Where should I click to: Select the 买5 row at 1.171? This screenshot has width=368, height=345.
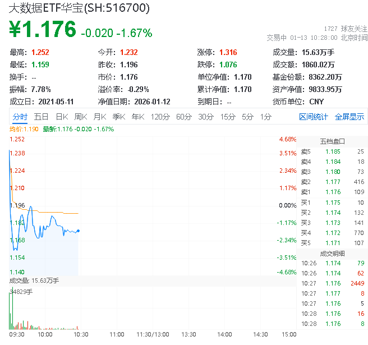tap(332, 243)
